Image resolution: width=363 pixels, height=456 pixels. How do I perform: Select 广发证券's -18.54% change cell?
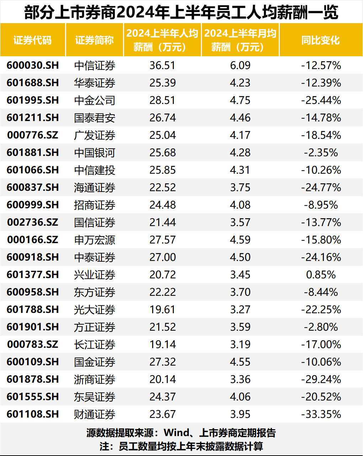tap(321, 135)
